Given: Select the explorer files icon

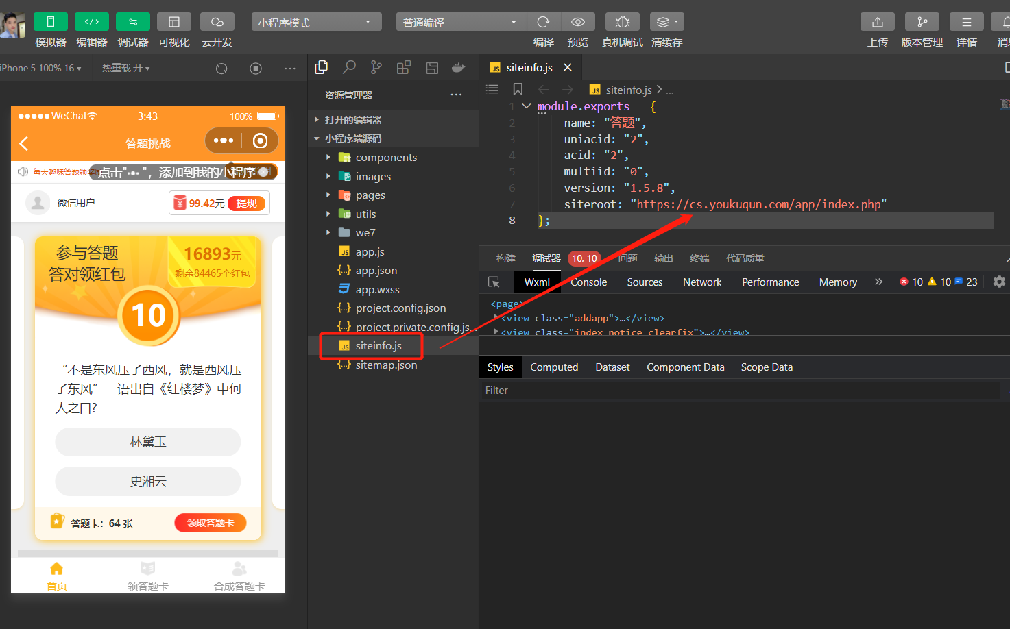Looking at the screenshot, I should tap(321, 67).
